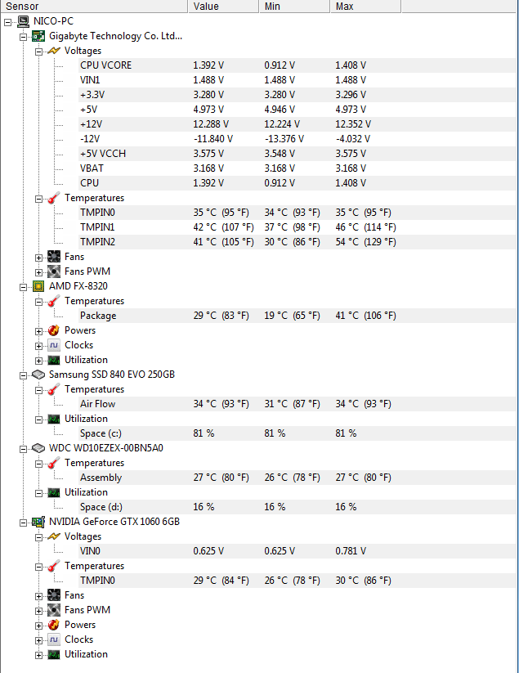Image resolution: width=519 pixels, height=673 pixels.
Task: Click the Min column header
Action: 295,6
